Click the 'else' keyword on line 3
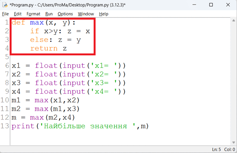 tap(39, 40)
